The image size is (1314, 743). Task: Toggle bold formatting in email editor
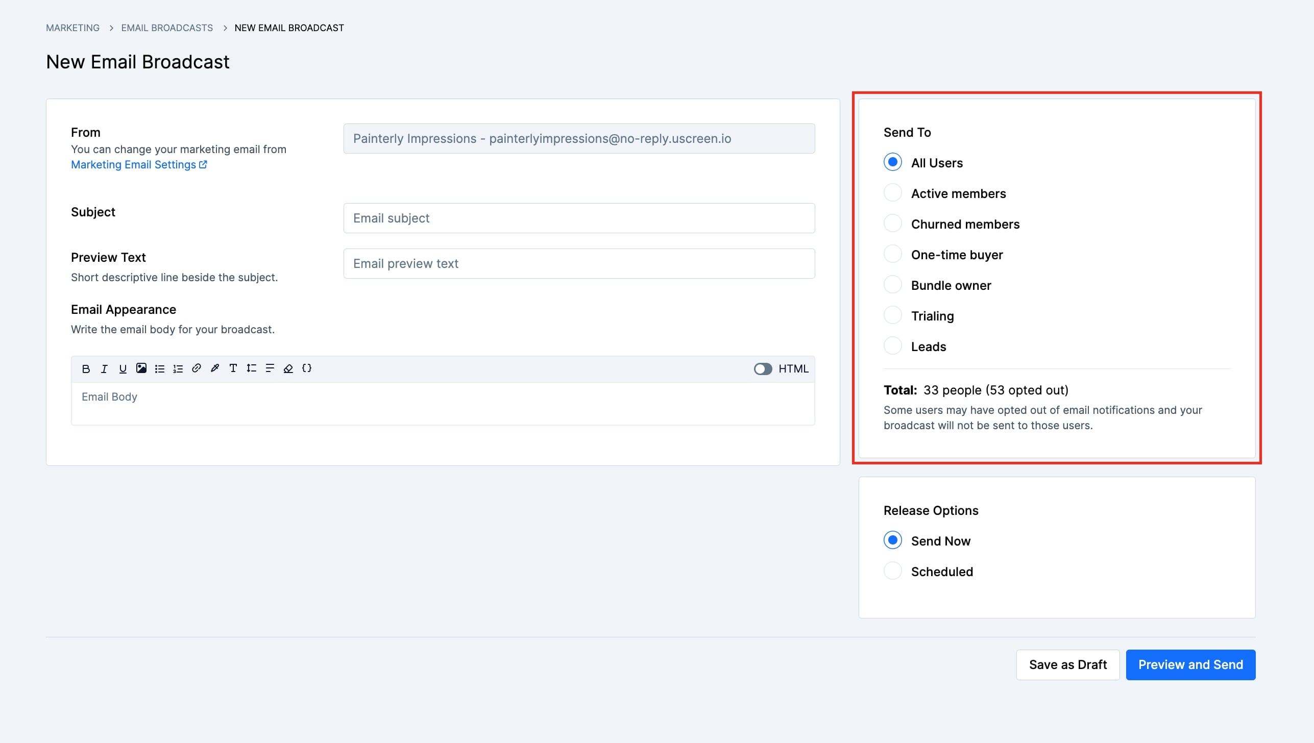click(86, 369)
